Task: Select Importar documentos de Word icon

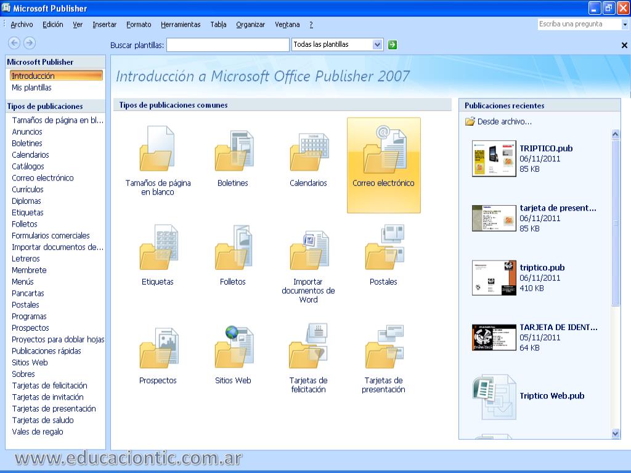Action: coord(308,249)
